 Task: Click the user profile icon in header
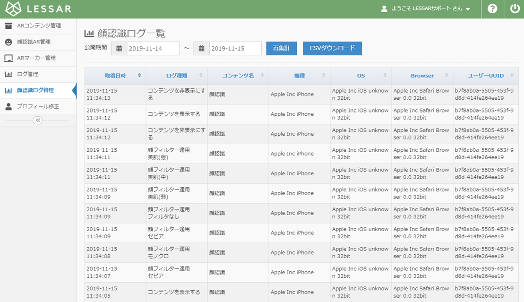tap(384, 9)
